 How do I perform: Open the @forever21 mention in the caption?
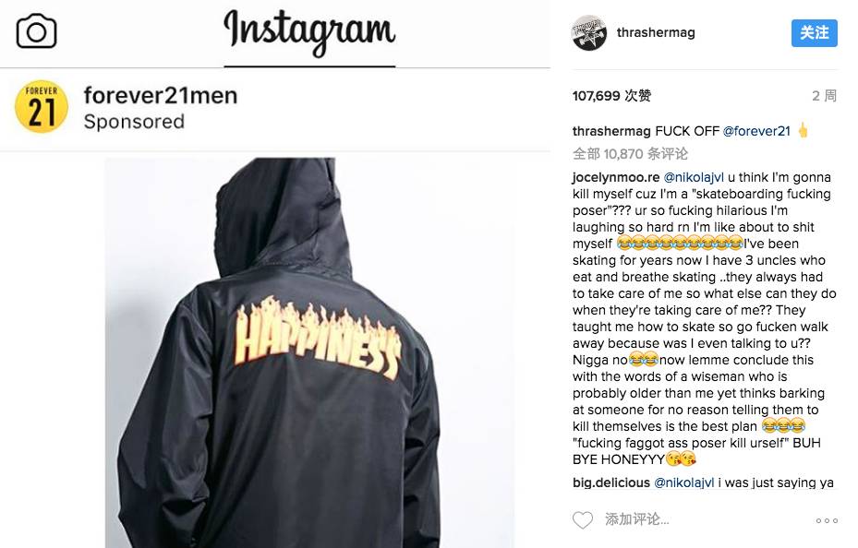point(756,131)
